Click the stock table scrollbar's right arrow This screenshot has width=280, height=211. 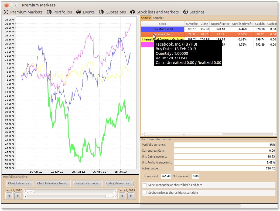coord(275,134)
